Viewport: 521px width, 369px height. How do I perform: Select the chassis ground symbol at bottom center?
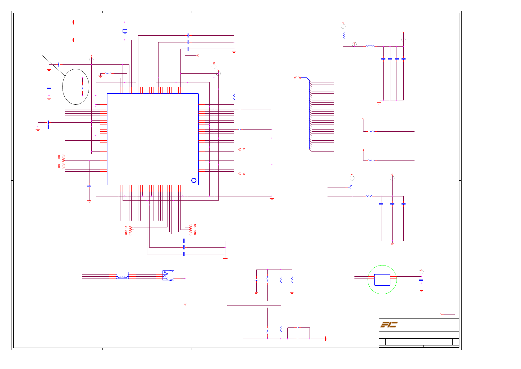point(326,339)
